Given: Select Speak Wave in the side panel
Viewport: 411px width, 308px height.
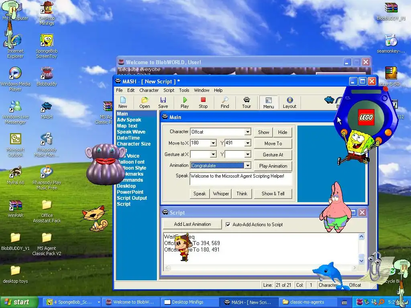Looking at the screenshot, I should click(x=131, y=132).
